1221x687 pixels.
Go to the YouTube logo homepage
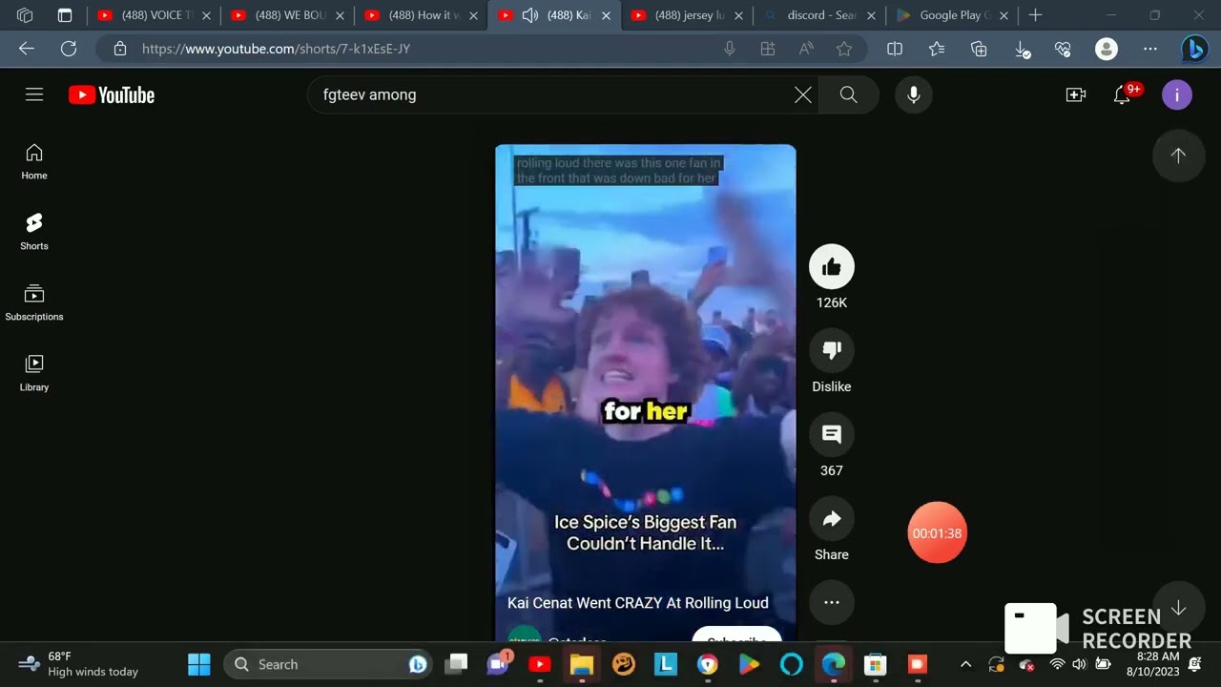[112, 94]
